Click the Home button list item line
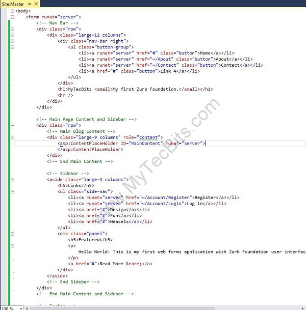The width and height of the screenshot is (306, 310). [x=156, y=53]
